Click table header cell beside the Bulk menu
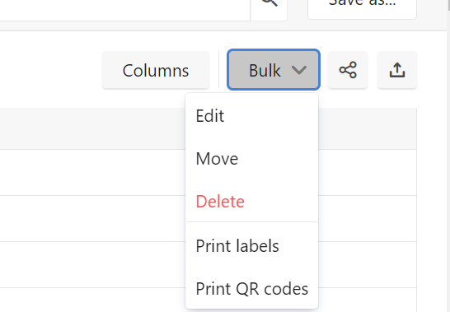This screenshot has width=450, height=312. (x=368, y=128)
